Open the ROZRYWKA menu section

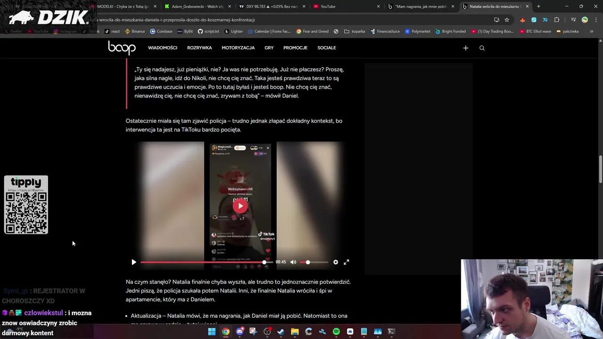(x=199, y=48)
